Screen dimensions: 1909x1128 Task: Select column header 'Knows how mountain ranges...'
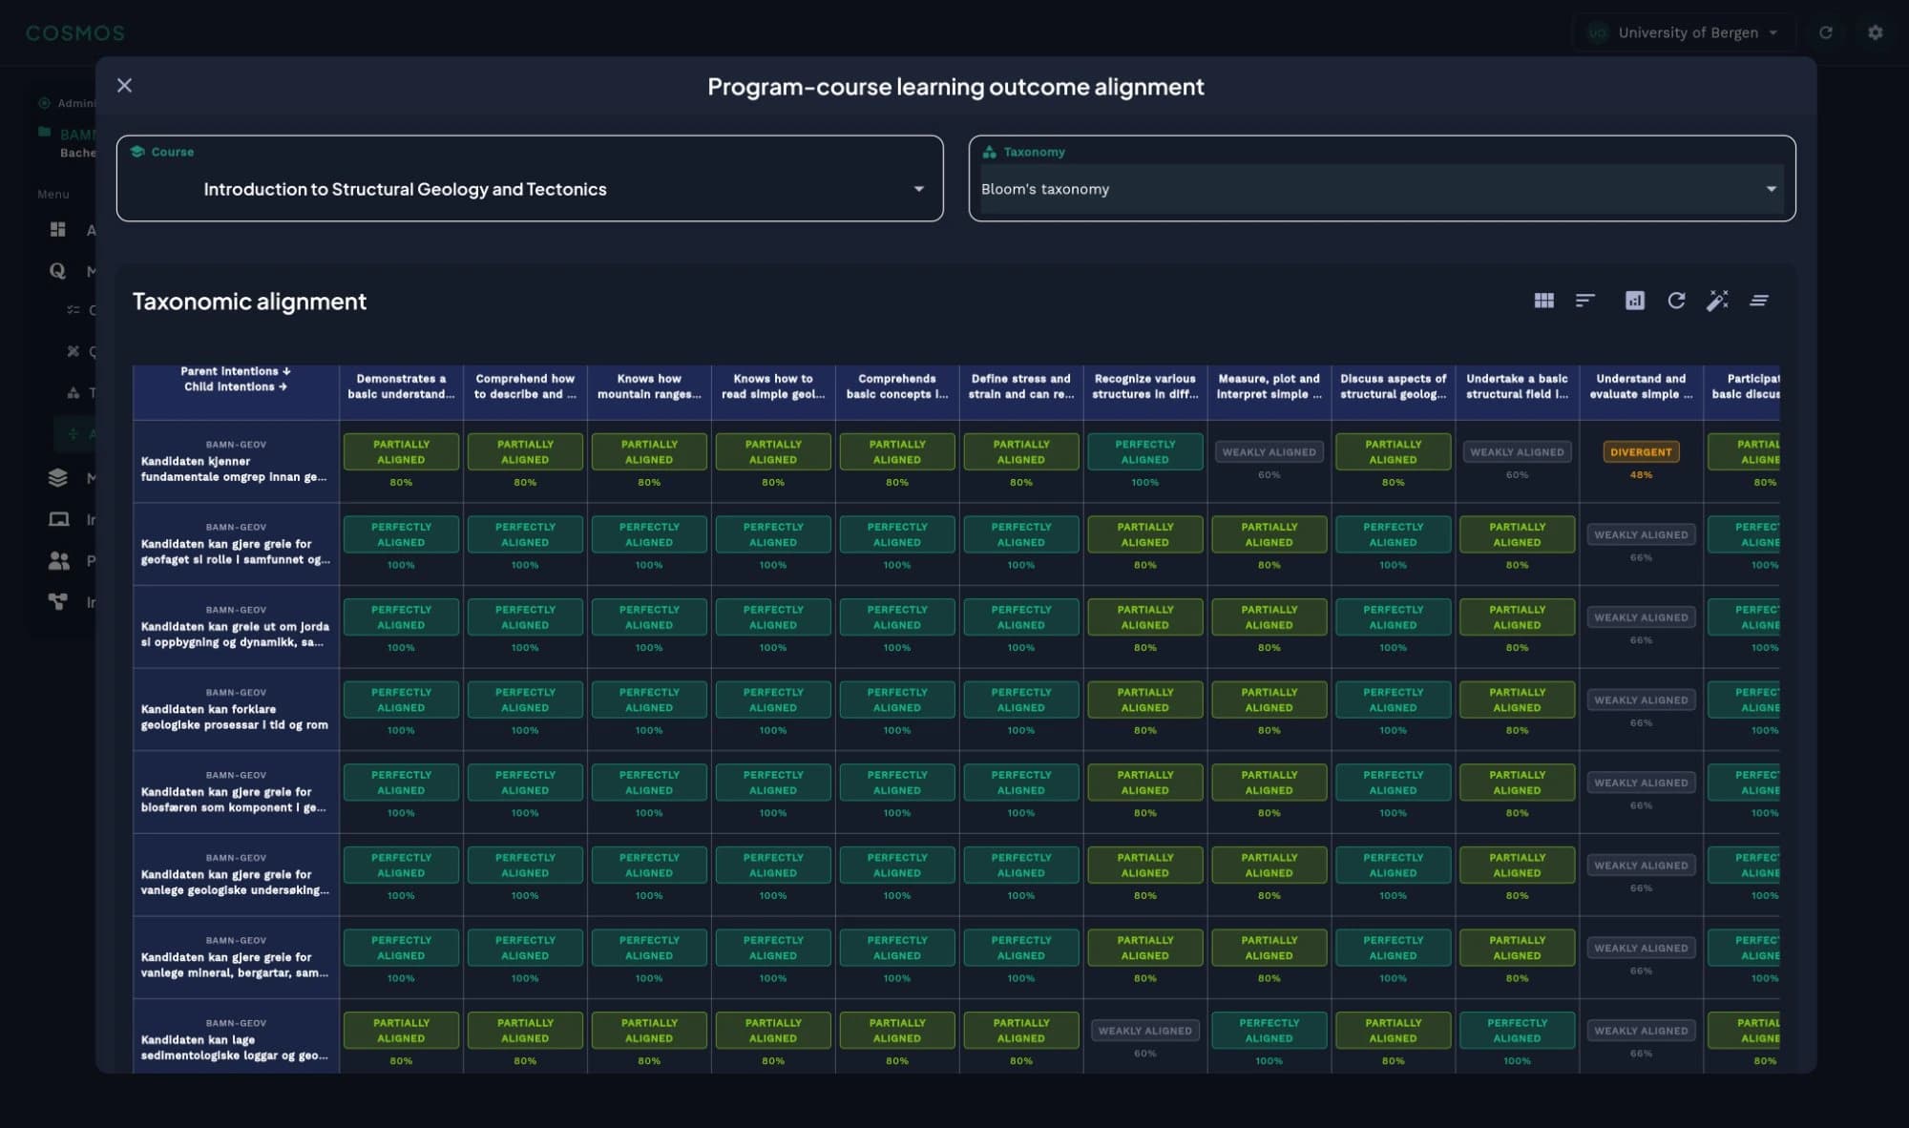(x=649, y=386)
